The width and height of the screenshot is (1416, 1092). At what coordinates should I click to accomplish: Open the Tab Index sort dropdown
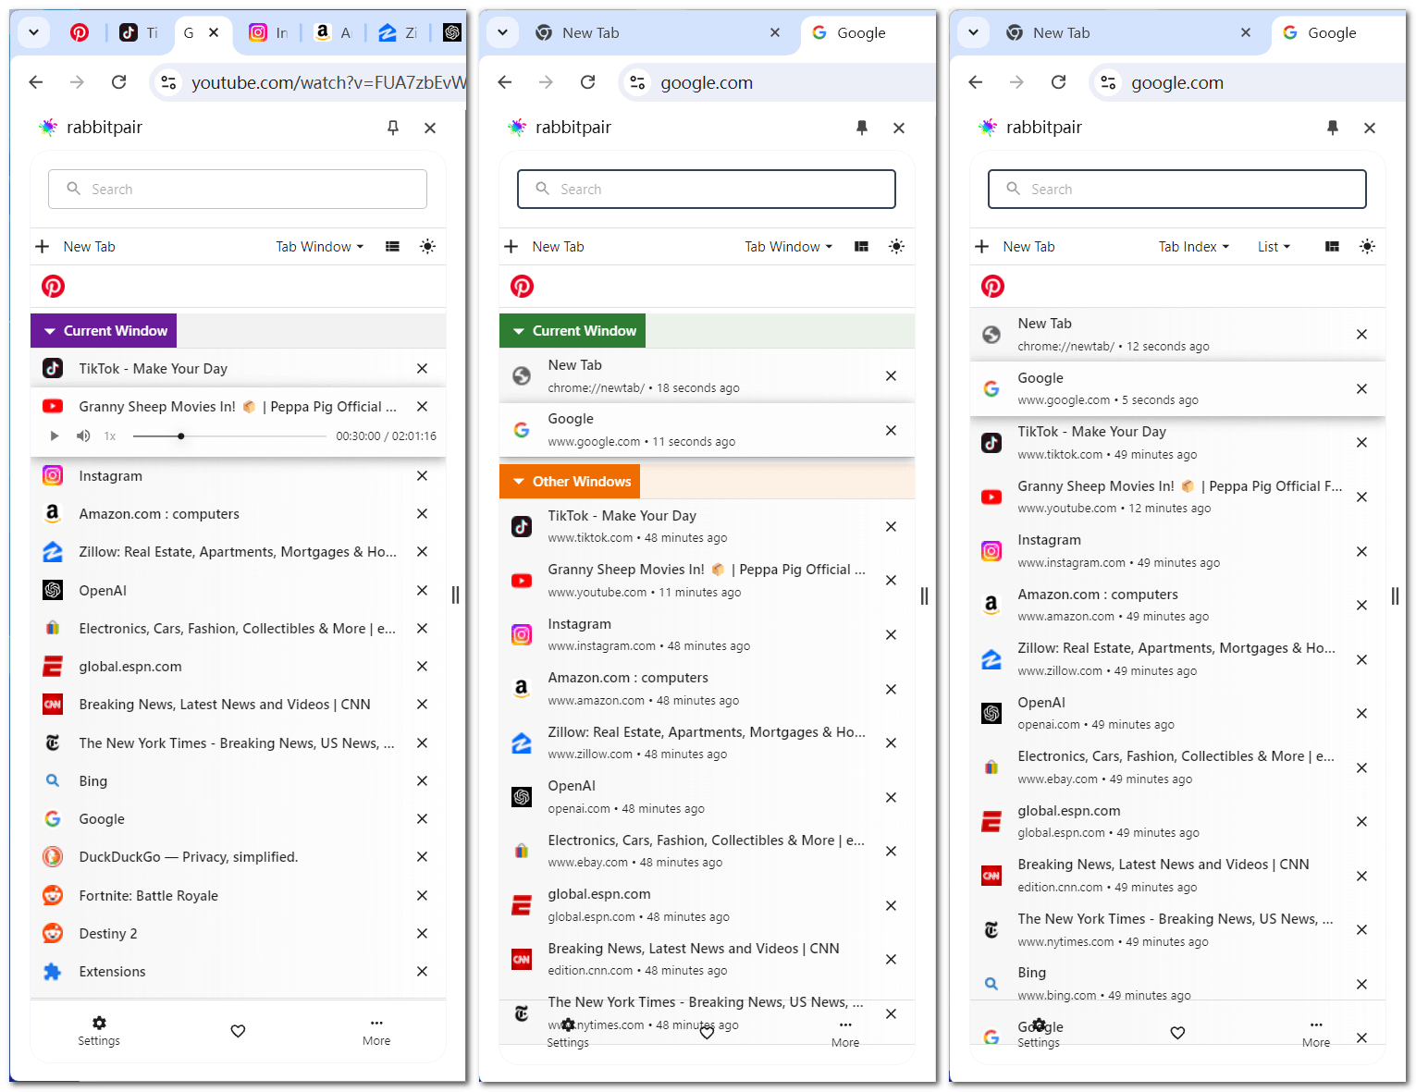[1194, 246]
